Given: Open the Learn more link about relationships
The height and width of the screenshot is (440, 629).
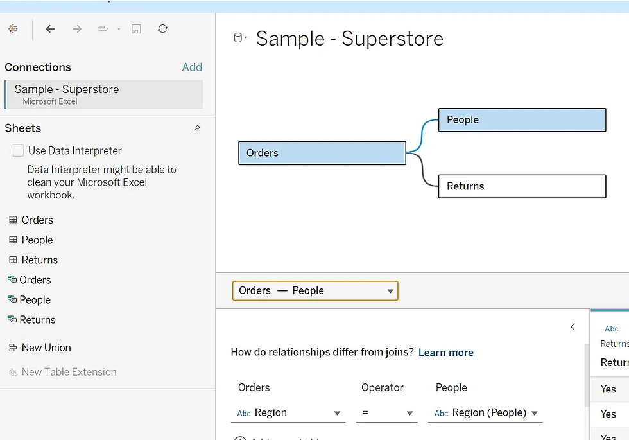Looking at the screenshot, I should coord(446,352).
